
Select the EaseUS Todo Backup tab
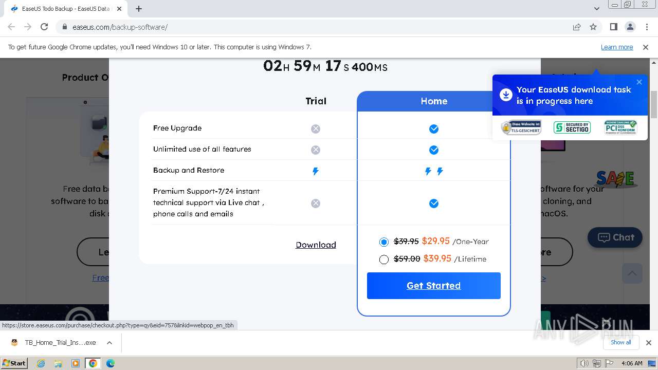click(65, 9)
